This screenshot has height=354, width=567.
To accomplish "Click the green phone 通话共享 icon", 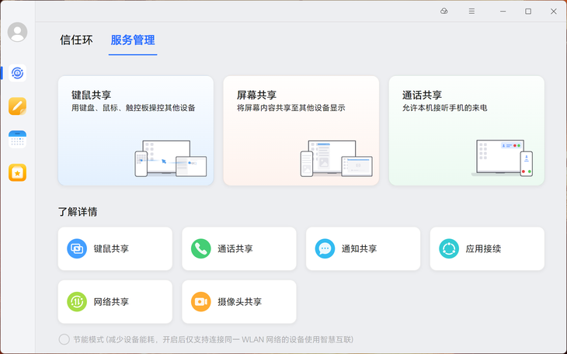I will click(200, 248).
